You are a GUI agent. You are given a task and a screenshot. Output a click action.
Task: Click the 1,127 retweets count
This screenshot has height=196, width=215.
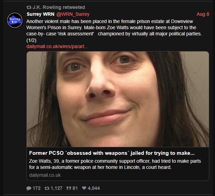pos(57,188)
